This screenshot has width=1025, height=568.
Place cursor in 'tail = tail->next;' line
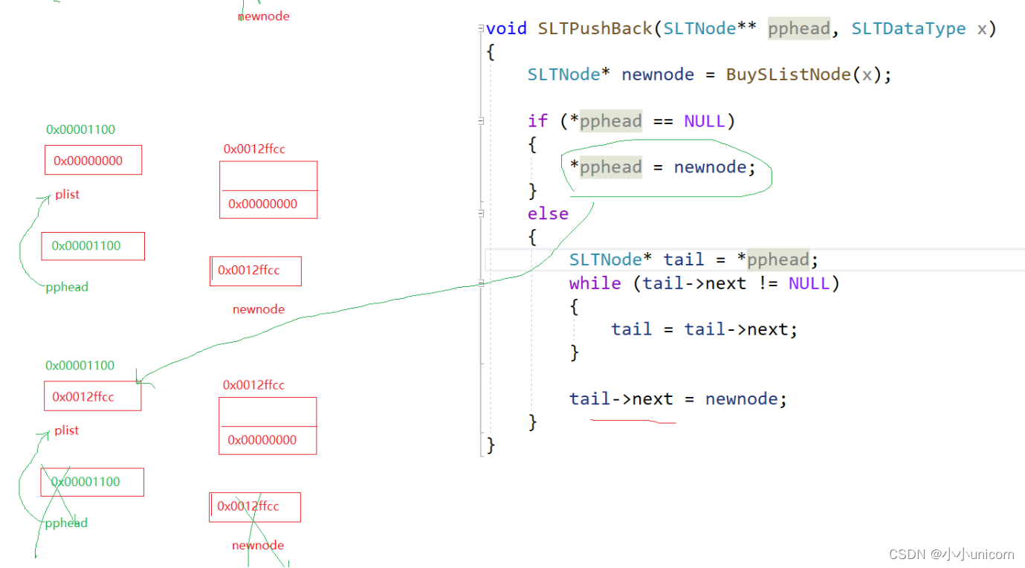click(704, 329)
